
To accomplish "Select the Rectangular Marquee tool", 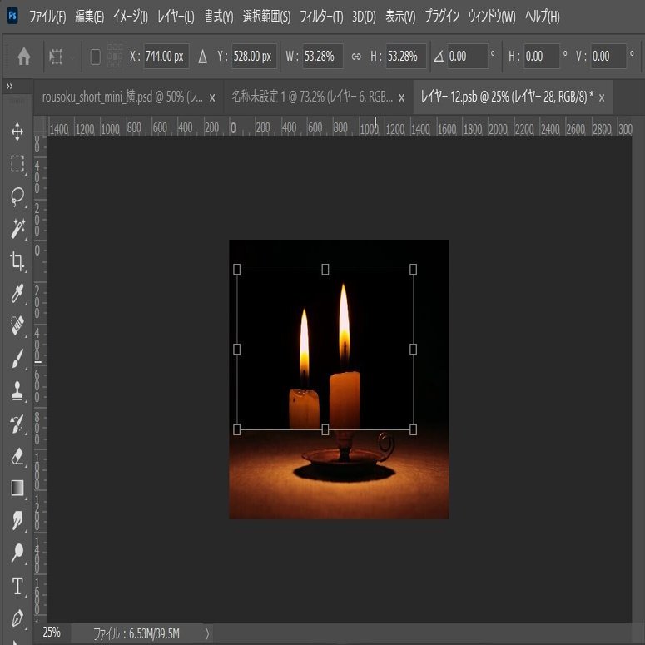I will click(x=17, y=164).
